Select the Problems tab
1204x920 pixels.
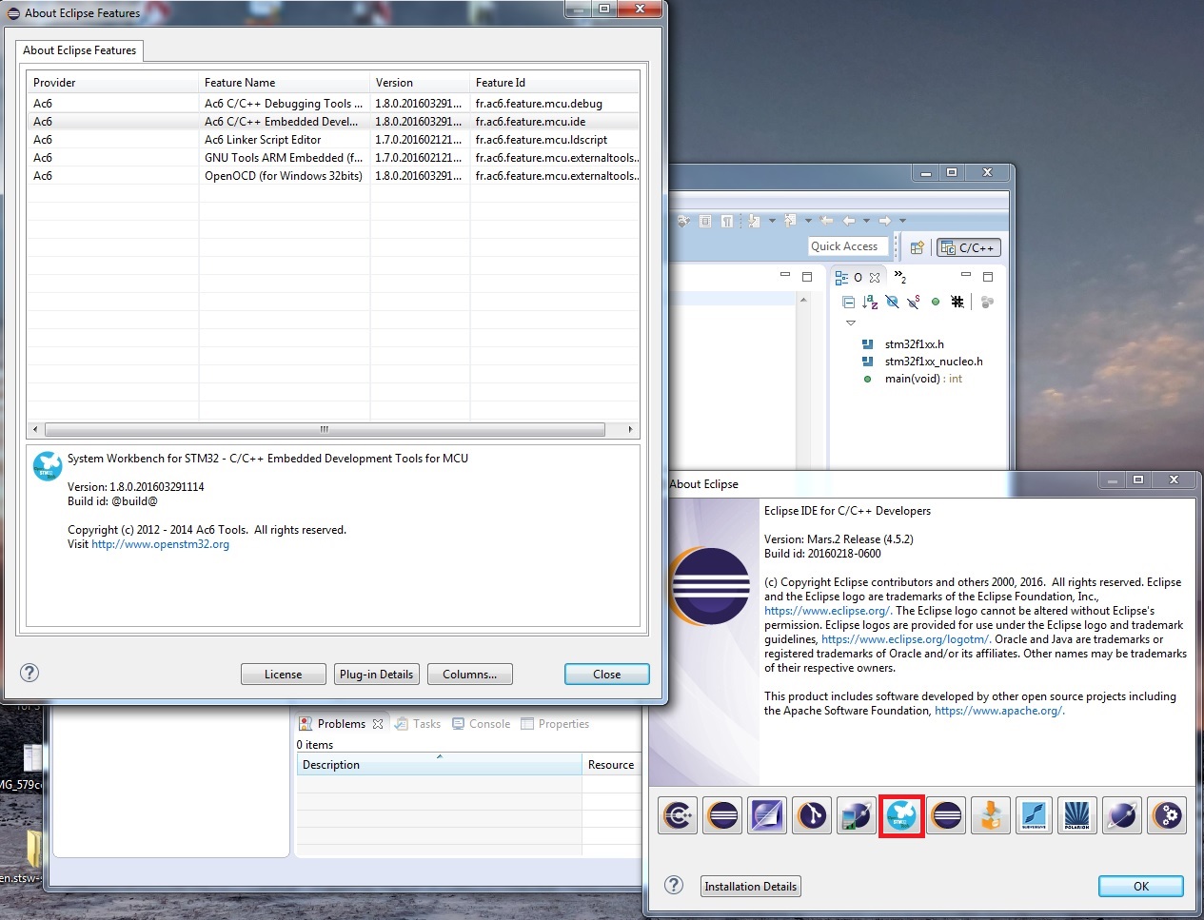pyautogui.click(x=341, y=724)
